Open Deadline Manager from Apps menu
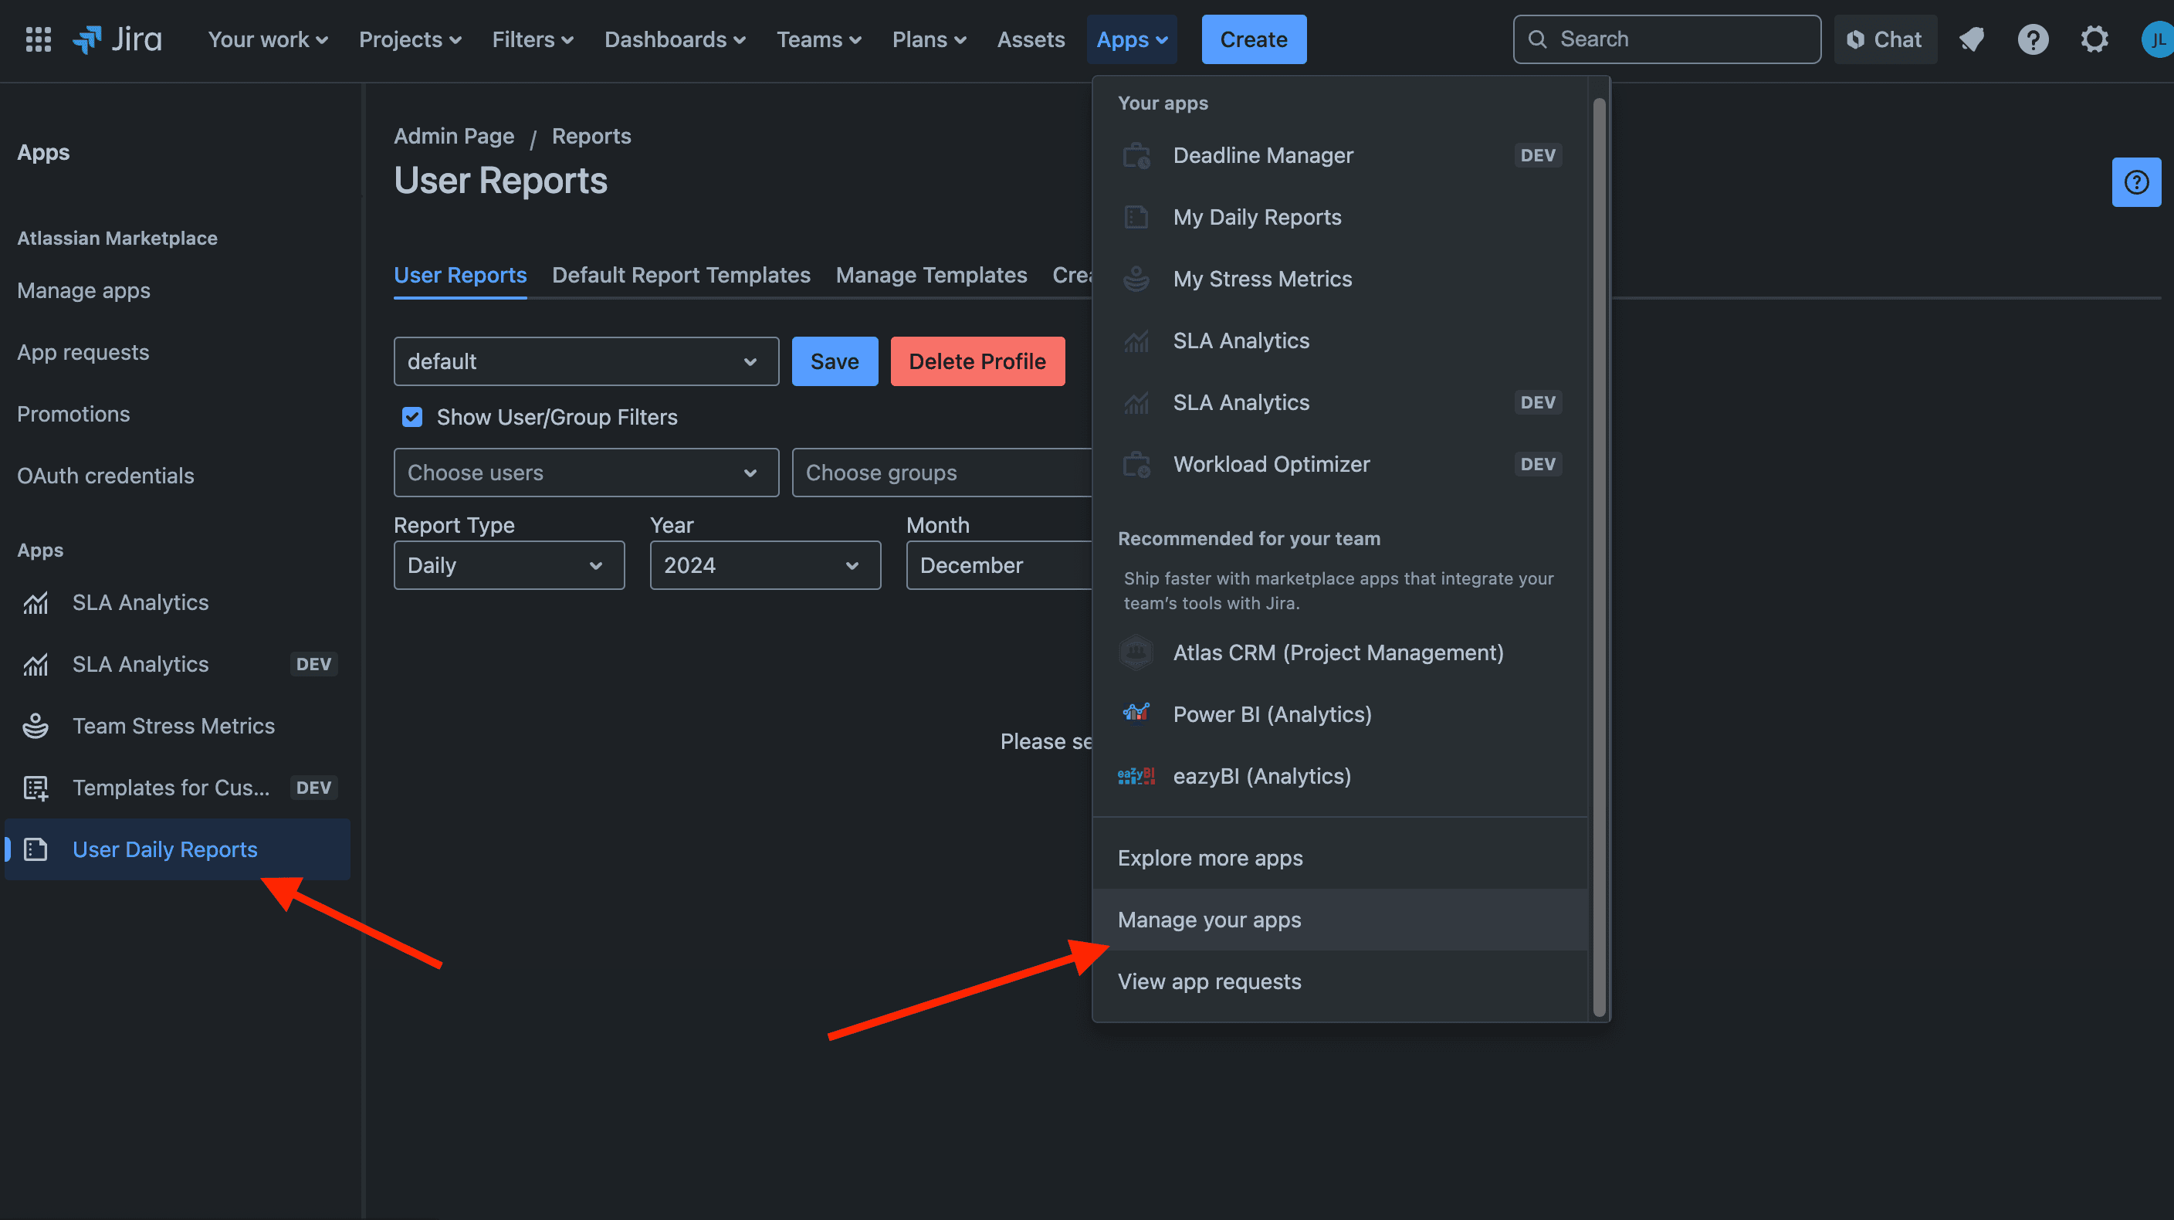The image size is (2174, 1220). tap(1339, 155)
